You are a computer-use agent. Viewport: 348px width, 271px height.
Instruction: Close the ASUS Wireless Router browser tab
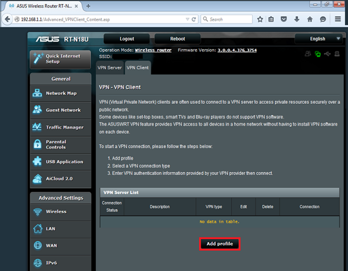(x=76, y=6)
